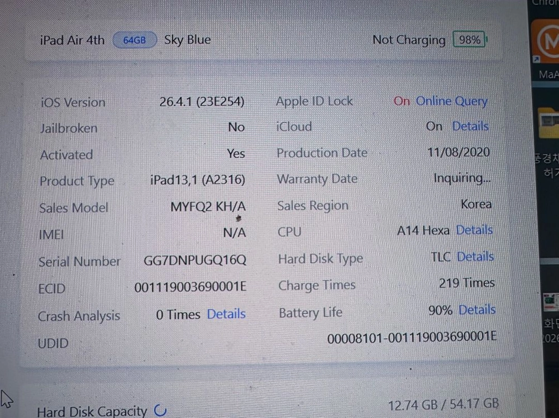Screen dimensions: 559x418
Task: Select iOS version 26.4.1 (23E254)
Action: [x=202, y=102]
